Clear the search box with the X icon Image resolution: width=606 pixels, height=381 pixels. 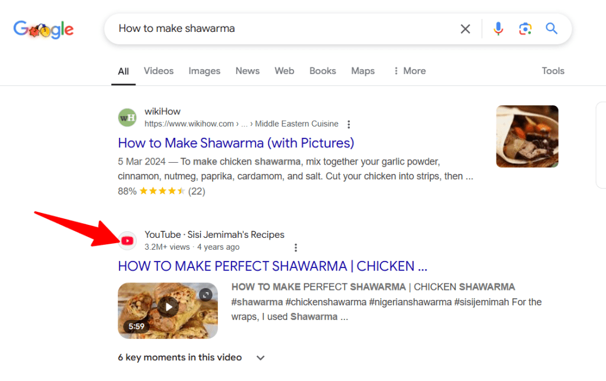465,28
